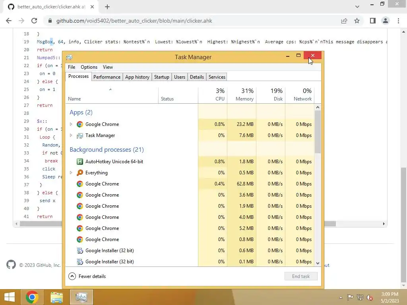Click the AutoHotkey Unicode 64-bit process icon

tap(79, 162)
